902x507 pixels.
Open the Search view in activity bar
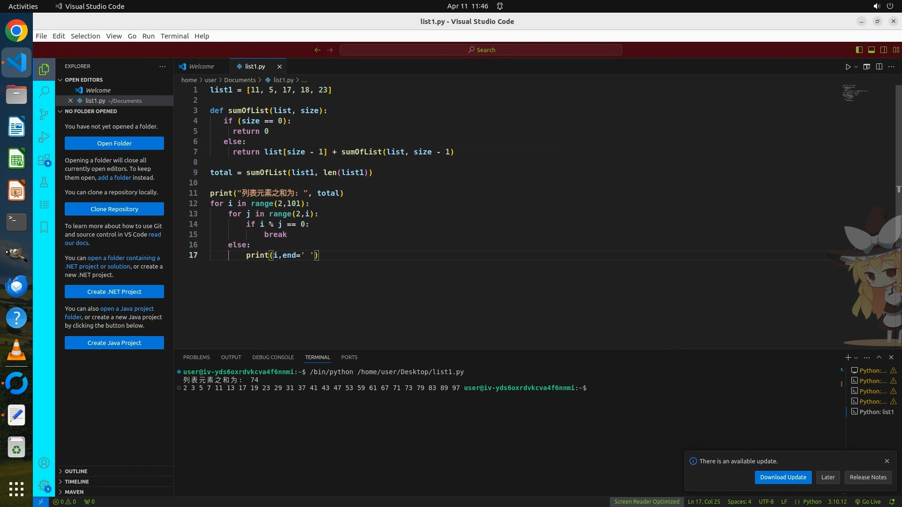pos(44,92)
